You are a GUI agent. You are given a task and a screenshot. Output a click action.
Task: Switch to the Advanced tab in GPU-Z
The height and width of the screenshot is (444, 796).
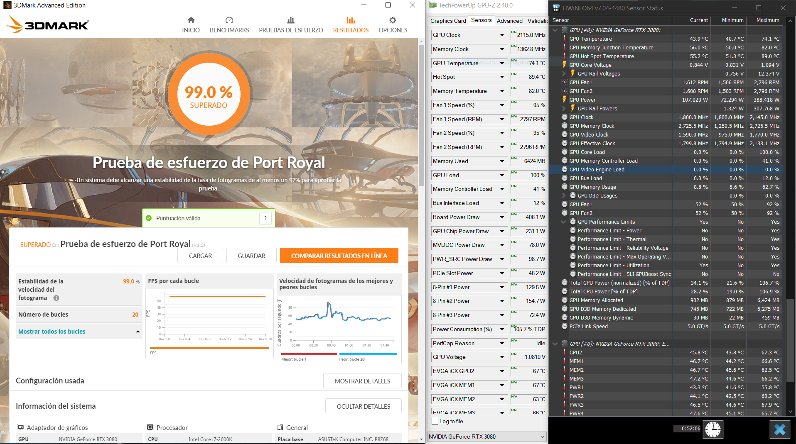(x=509, y=21)
